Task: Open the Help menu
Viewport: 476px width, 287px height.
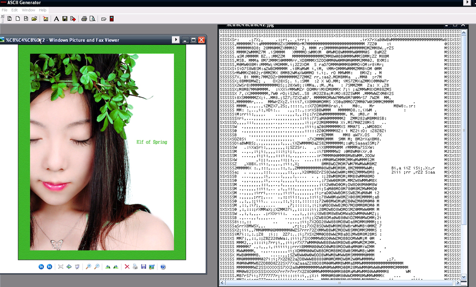Action: tap(43, 10)
